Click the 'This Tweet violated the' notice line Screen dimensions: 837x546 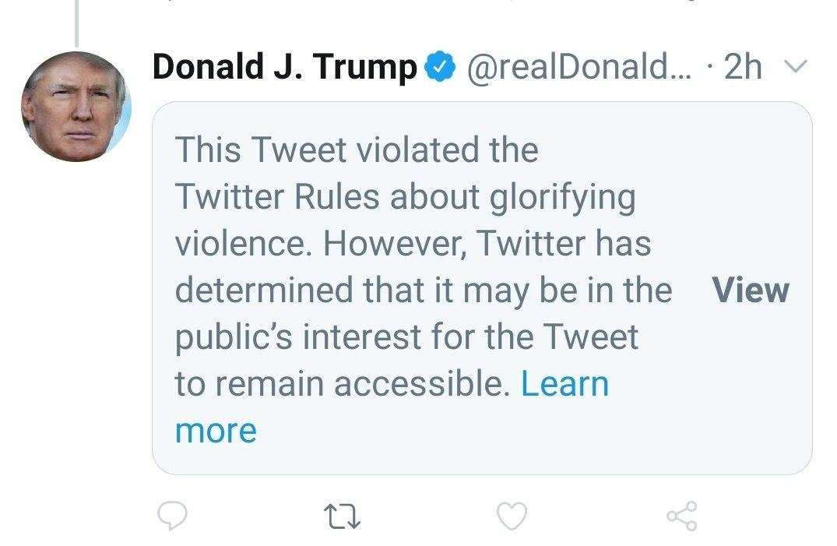(x=356, y=149)
